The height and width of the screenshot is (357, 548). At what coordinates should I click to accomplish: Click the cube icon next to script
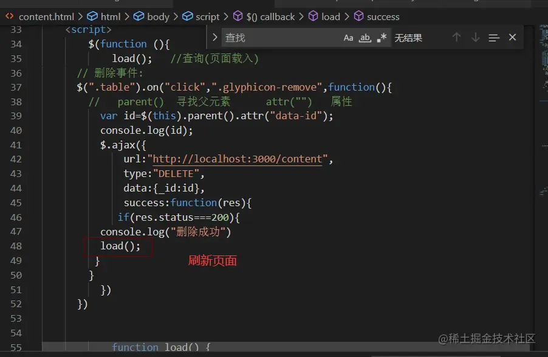[188, 16]
